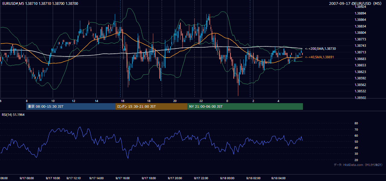
Task: Click price level 1.38592 on the axis
Action: (361, 78)
